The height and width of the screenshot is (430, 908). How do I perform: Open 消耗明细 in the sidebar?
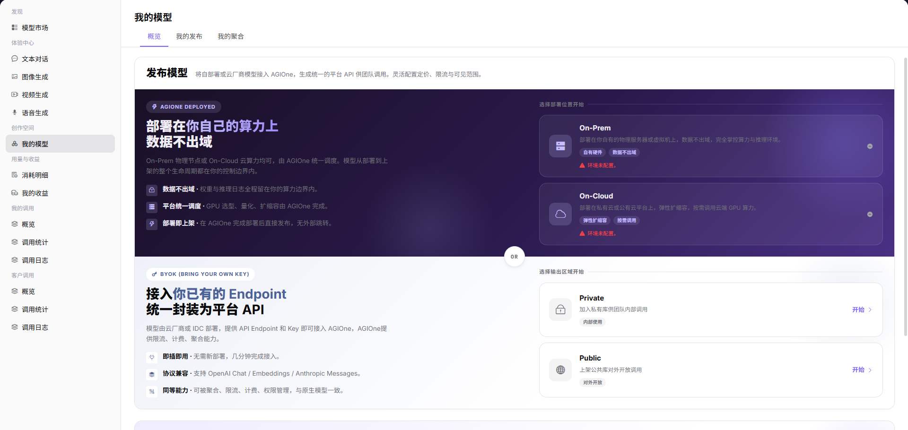pos(60,175)
